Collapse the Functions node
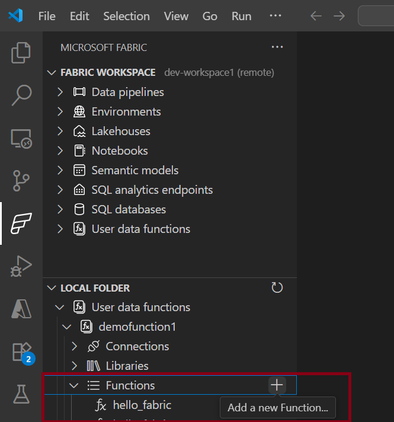The width and height of the screenshot is (394, 422). pos(73,386)
